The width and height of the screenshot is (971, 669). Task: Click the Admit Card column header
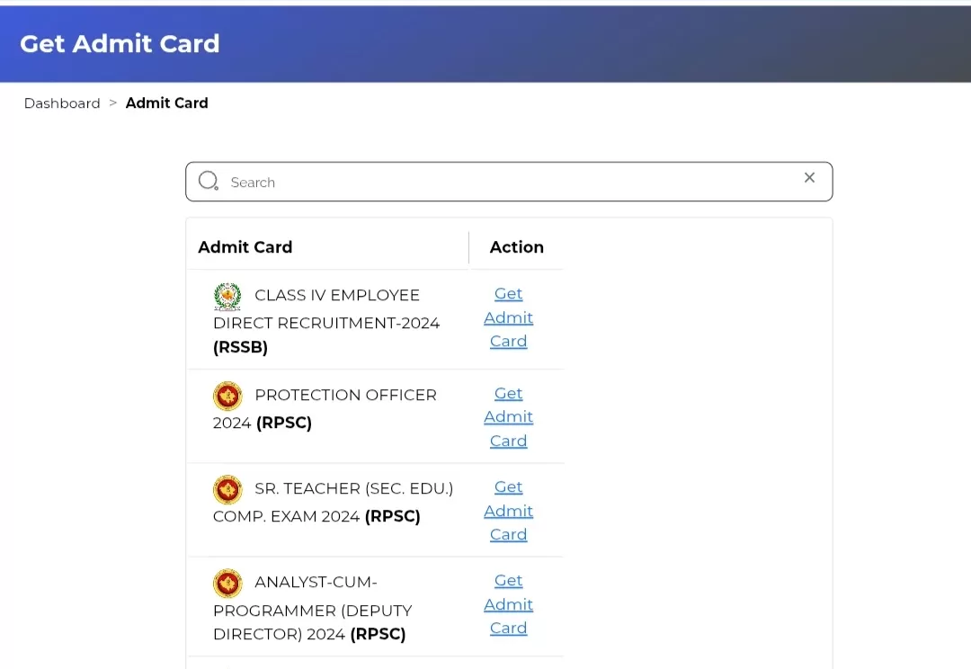click(x=245, y=247)
